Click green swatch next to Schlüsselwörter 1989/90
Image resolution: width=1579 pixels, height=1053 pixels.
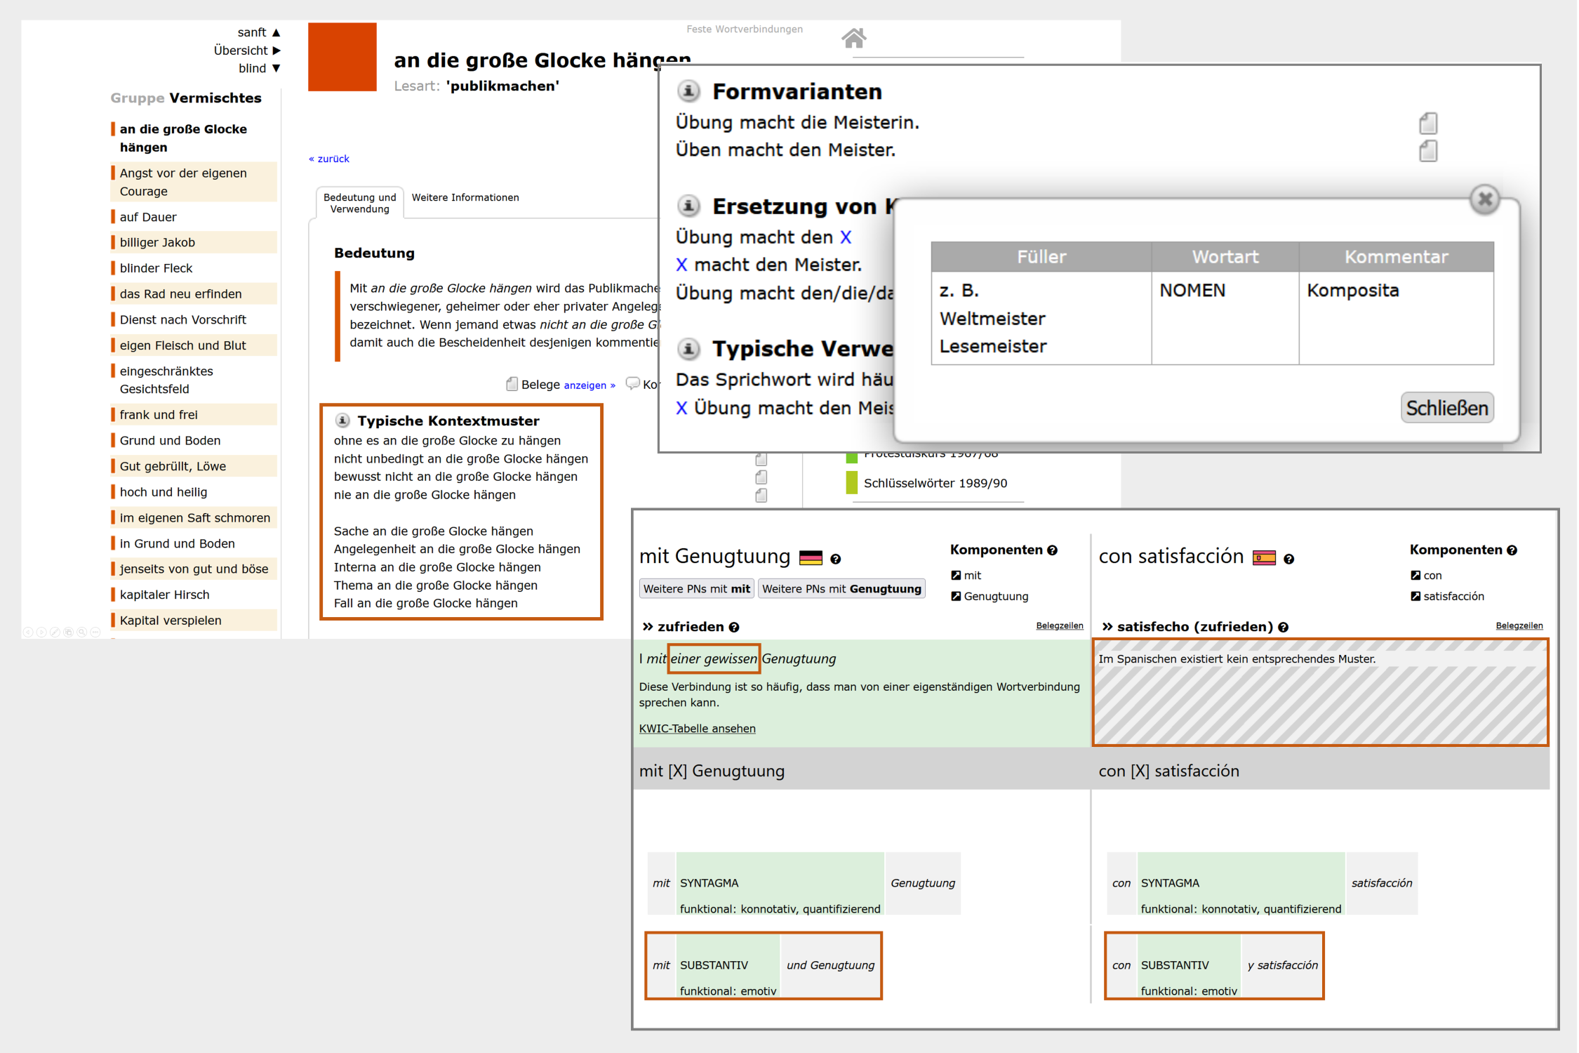(x=851, y=483)
